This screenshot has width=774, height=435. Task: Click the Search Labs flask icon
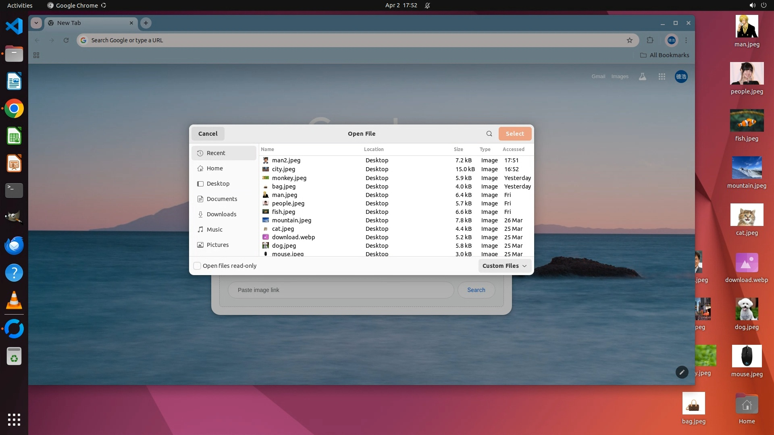[x=643, y=77]
